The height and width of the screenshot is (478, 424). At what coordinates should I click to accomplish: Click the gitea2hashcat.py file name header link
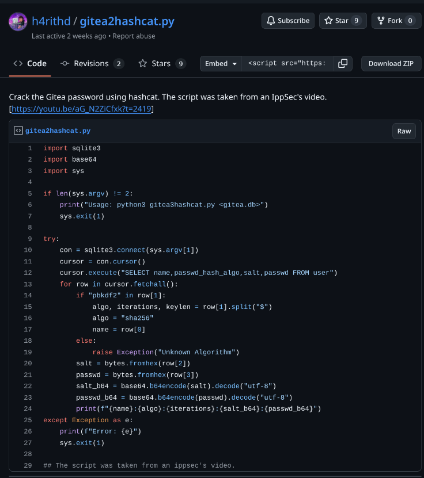(58, 131)
